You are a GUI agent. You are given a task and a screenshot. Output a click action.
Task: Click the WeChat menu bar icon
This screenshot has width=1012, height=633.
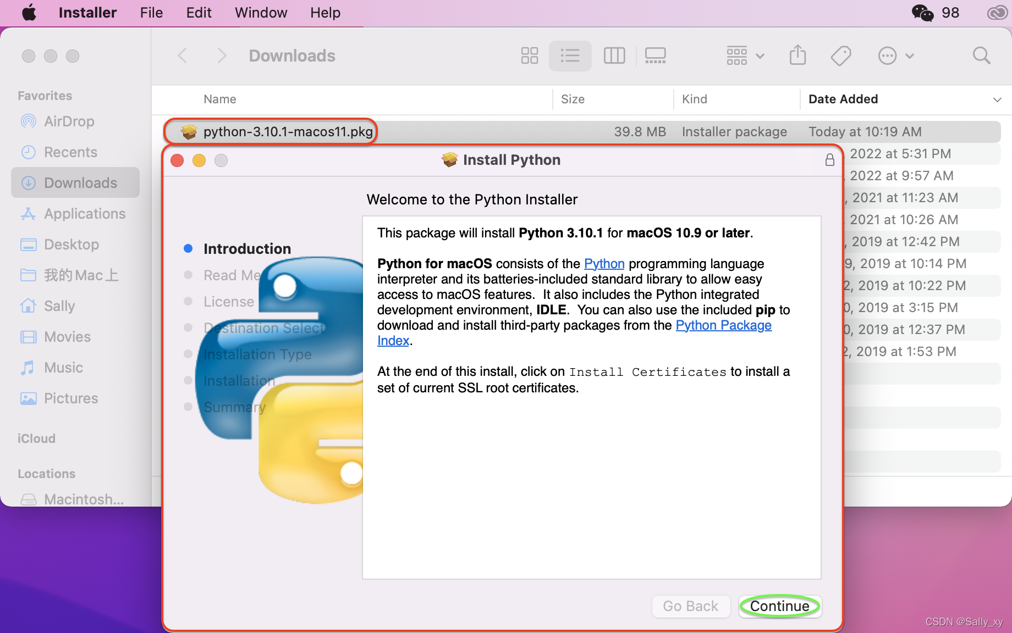(x=922, y=12)
